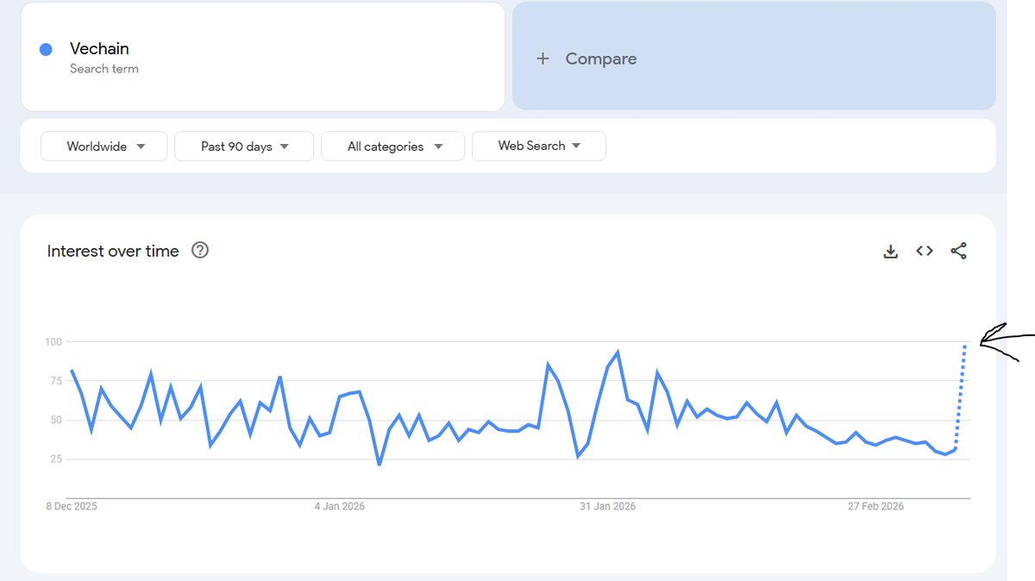Open the embed code icon
This screenshot has width=1035, height=581.
coord(925,251)
